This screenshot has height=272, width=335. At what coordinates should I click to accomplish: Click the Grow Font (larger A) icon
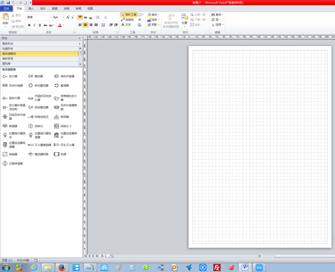coord(68,17)
